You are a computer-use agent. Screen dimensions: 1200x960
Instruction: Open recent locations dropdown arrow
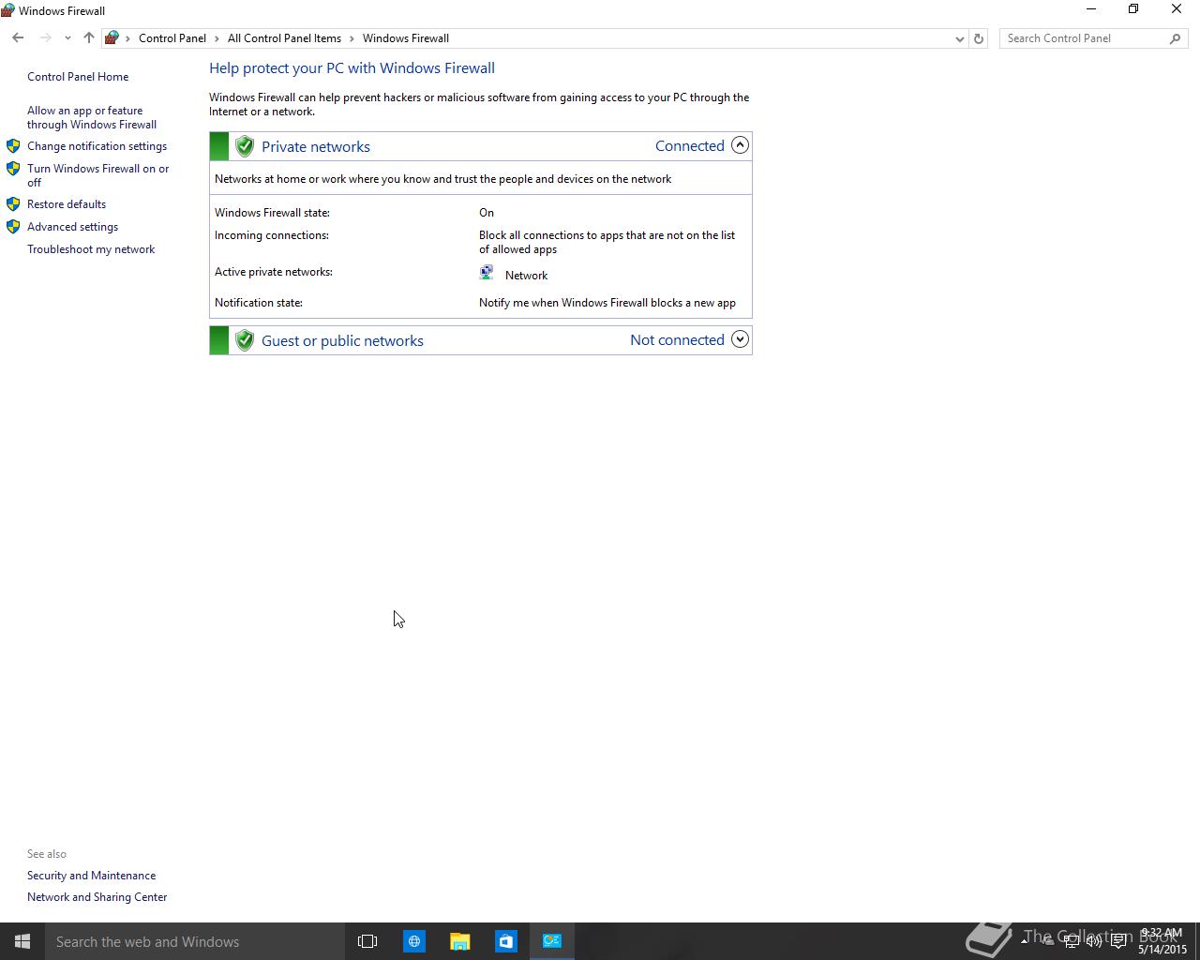coord(67,38)
